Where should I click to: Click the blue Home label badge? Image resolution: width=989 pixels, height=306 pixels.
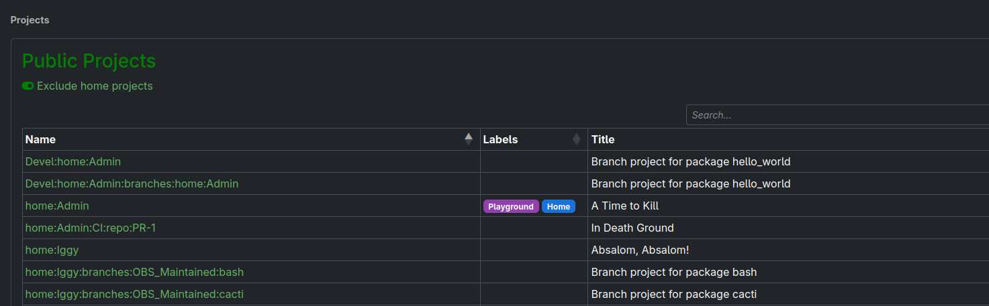pos(558,206)
